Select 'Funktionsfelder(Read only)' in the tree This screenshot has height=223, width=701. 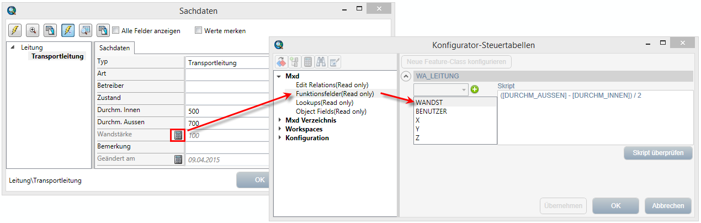(334, 94)
